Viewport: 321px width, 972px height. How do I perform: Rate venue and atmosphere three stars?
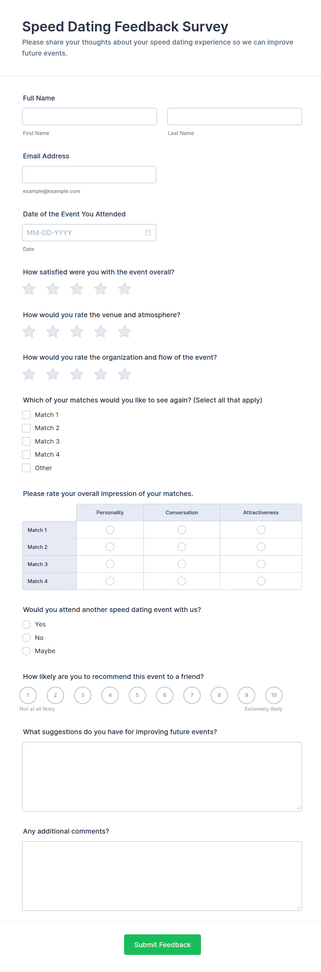[77, 332]
